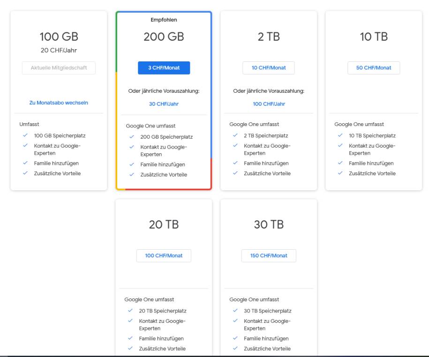Image resolution: width=429 pixels, height=357 pixels.
Task: Click Familie hinzufügen in the 200 GB card
Action: (163, 164)
